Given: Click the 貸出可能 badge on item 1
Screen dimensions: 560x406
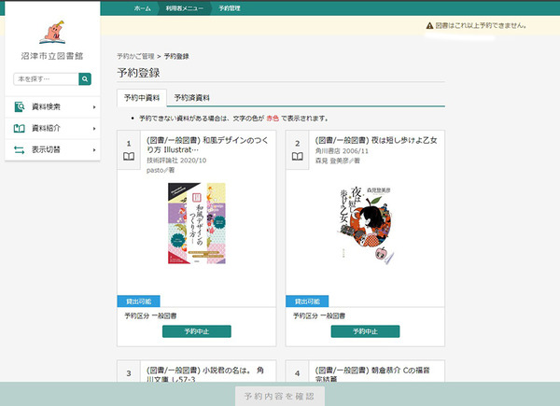Looking at the screenshot, I should point(138,301).
